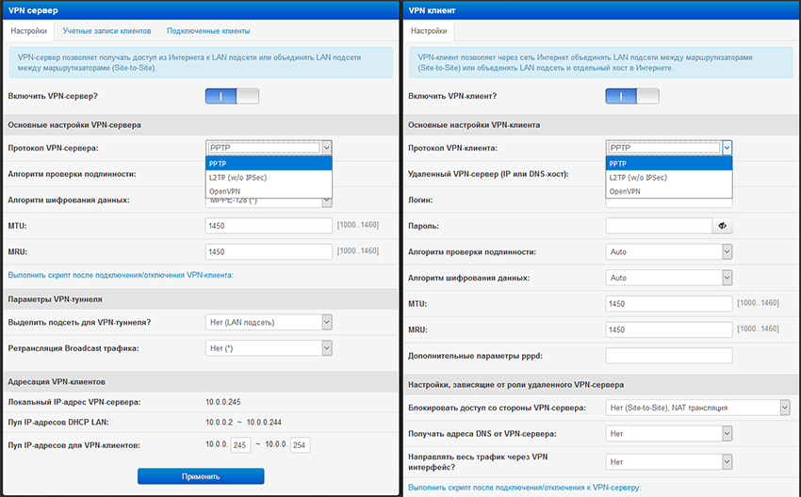Click the Пароль input field
The width and height of the screenshot is (801, 497).
coord(659,226)
